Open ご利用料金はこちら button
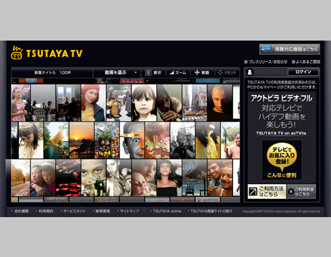Screen dimensions: 331x257 (x=302, y=191)
